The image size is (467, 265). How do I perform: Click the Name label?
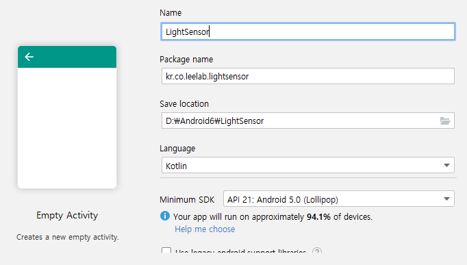(171, 13)
